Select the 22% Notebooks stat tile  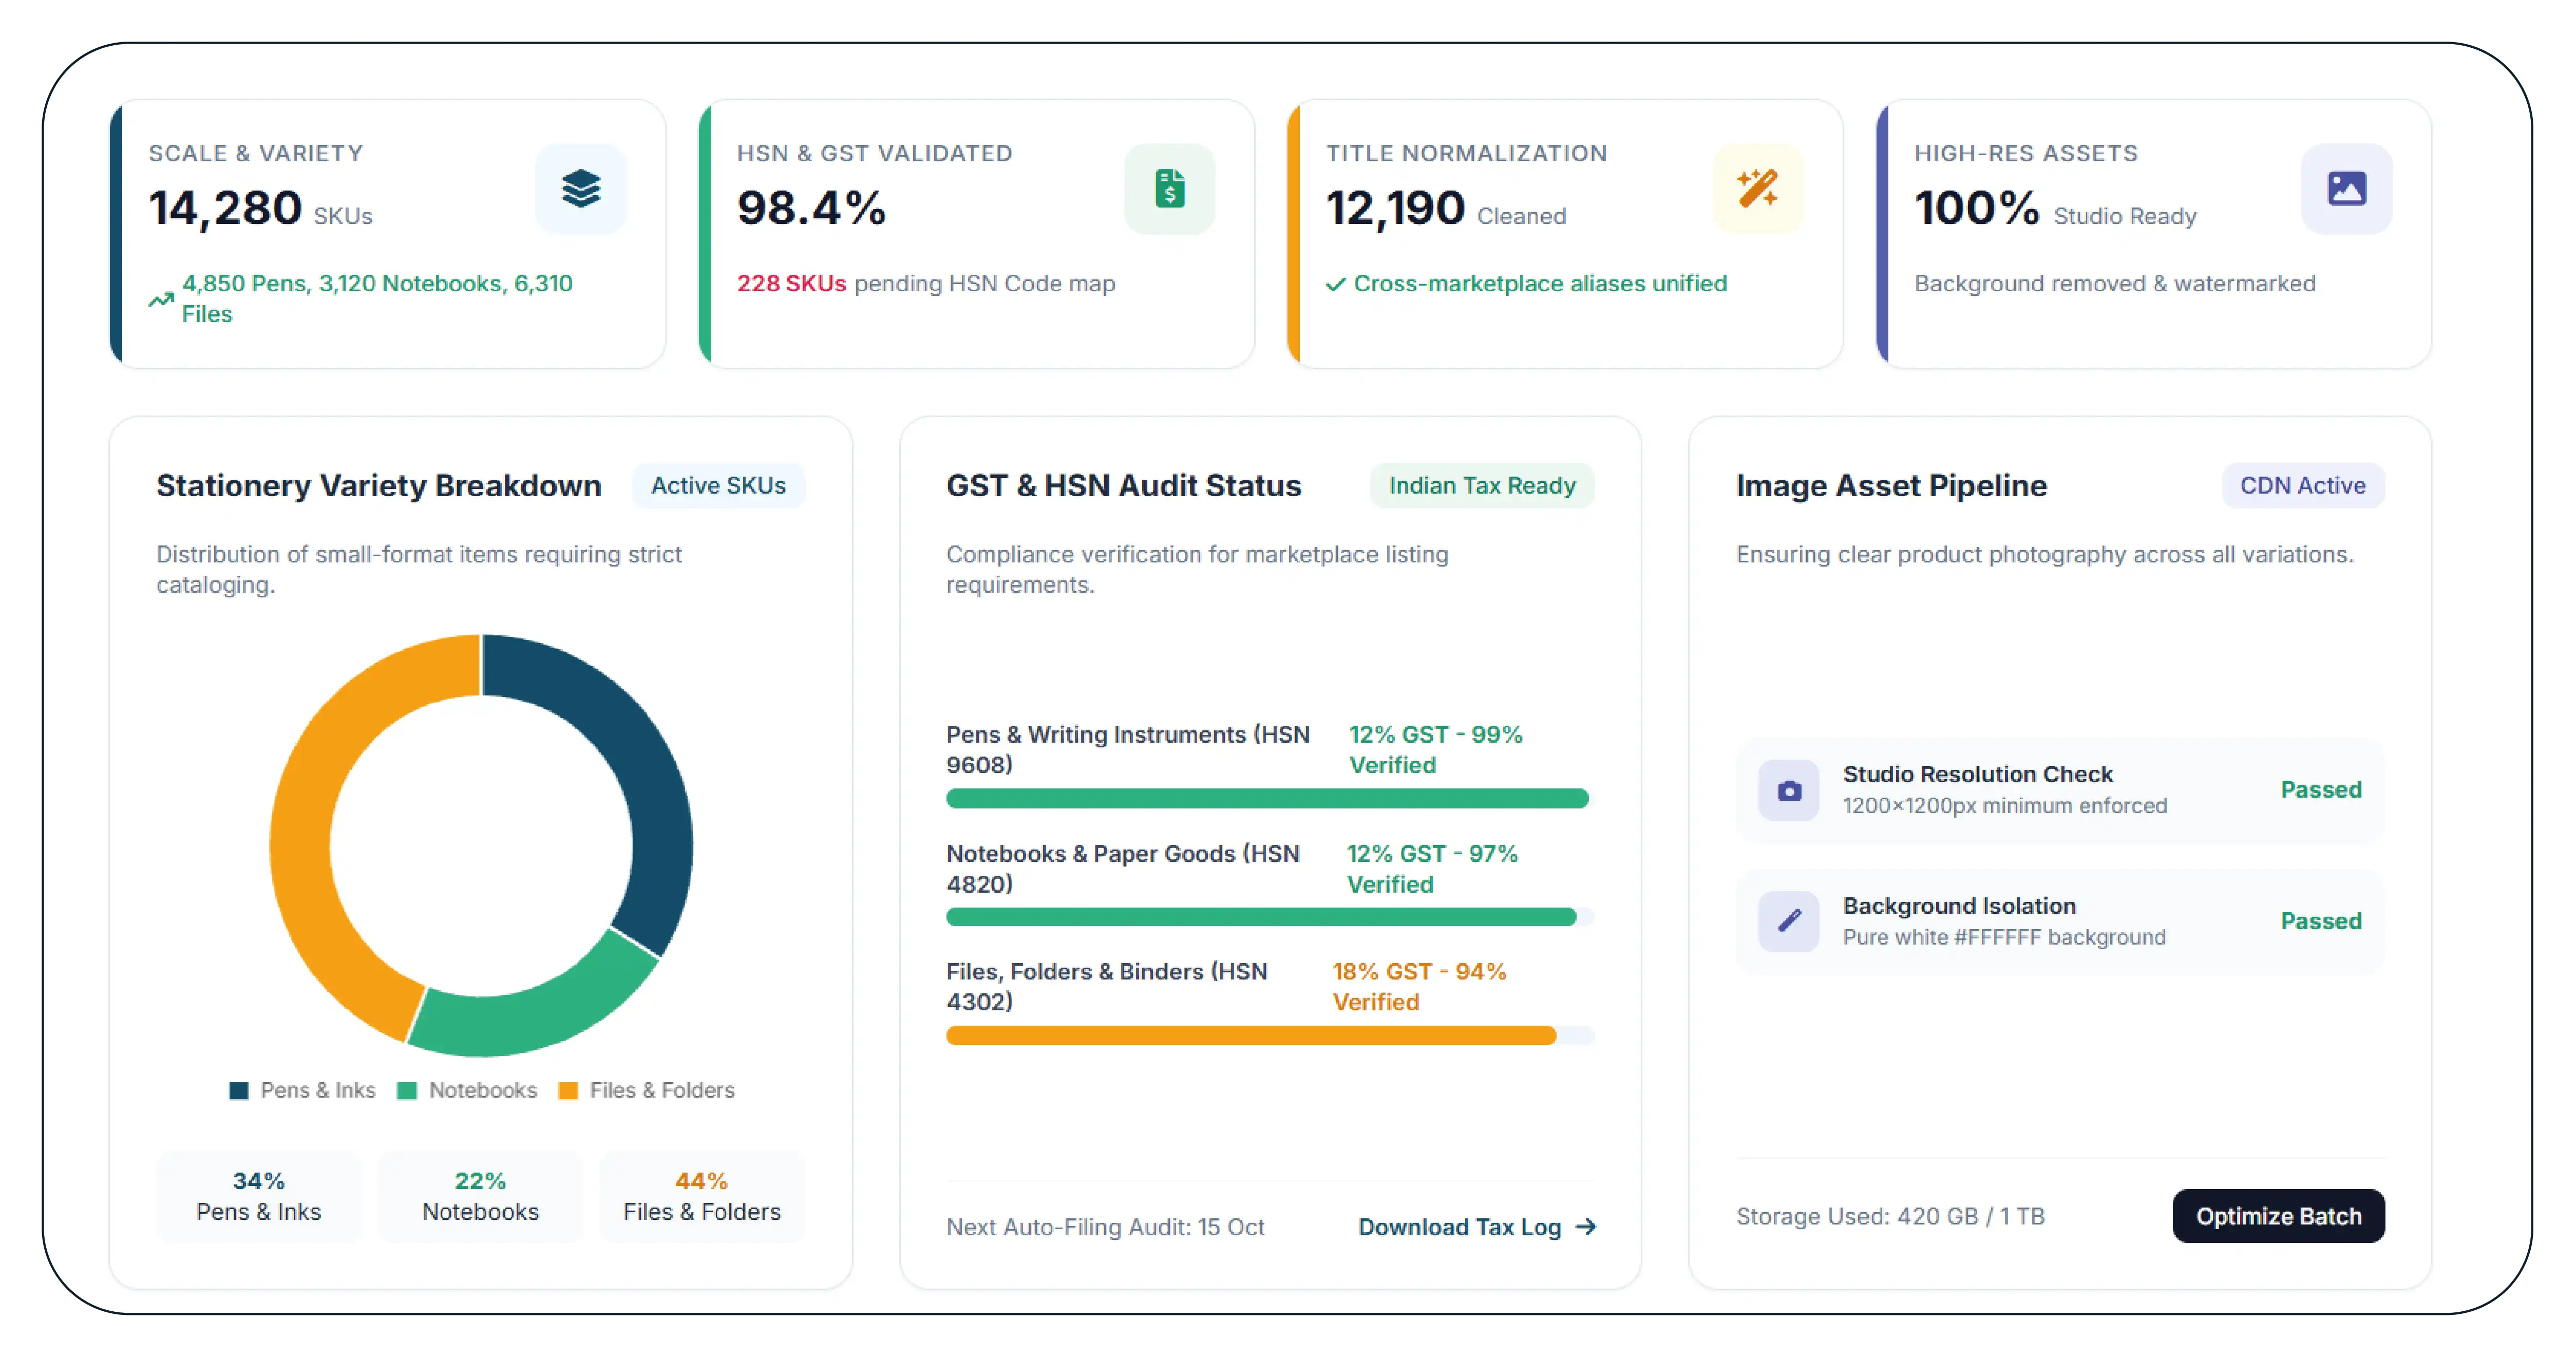pyautogui.click(x=480, y=1196)
